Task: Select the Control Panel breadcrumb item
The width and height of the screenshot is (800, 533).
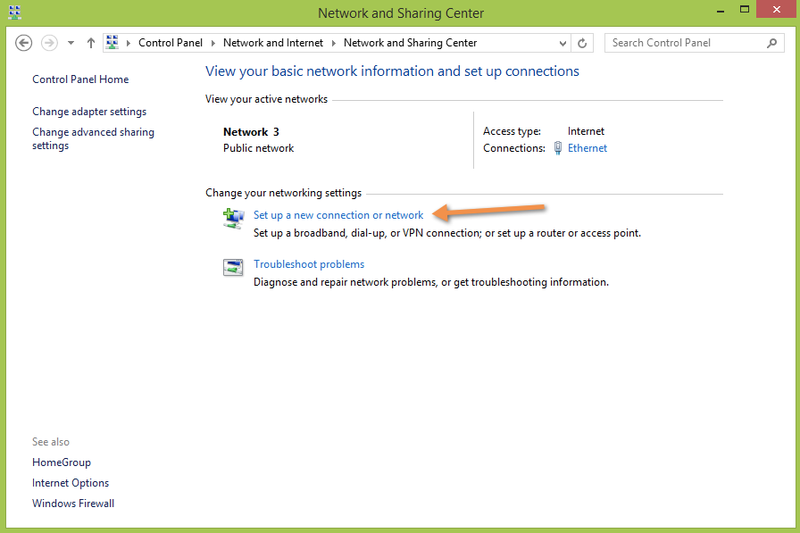Action: (x=170, y=43)
